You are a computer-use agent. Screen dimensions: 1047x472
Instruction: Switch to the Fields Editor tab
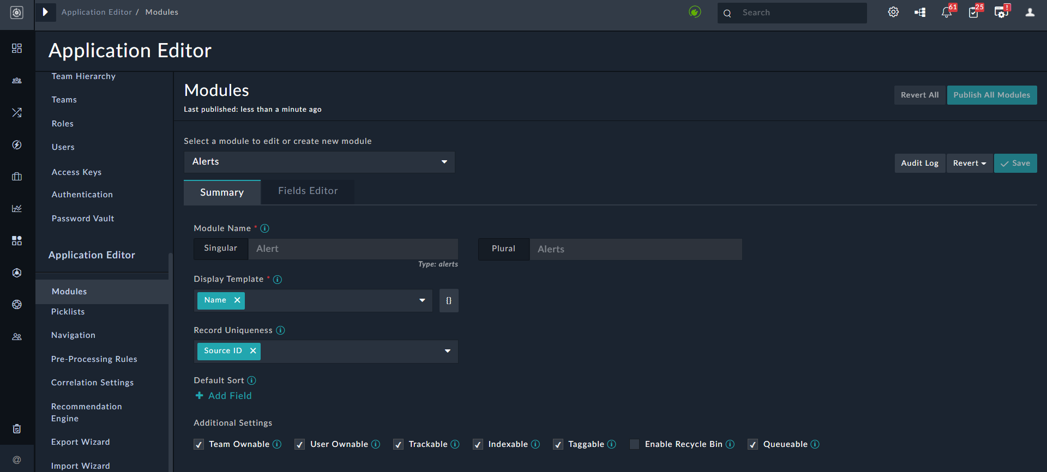coord(308,191)
